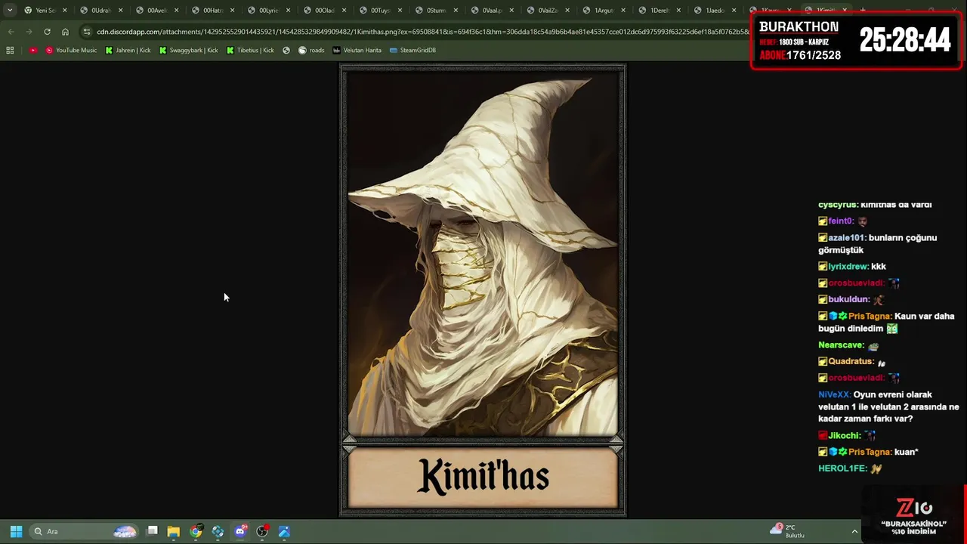Close the 1Argut tab
The height and width of the screenshot is (544, 967).
click(623, 11)
